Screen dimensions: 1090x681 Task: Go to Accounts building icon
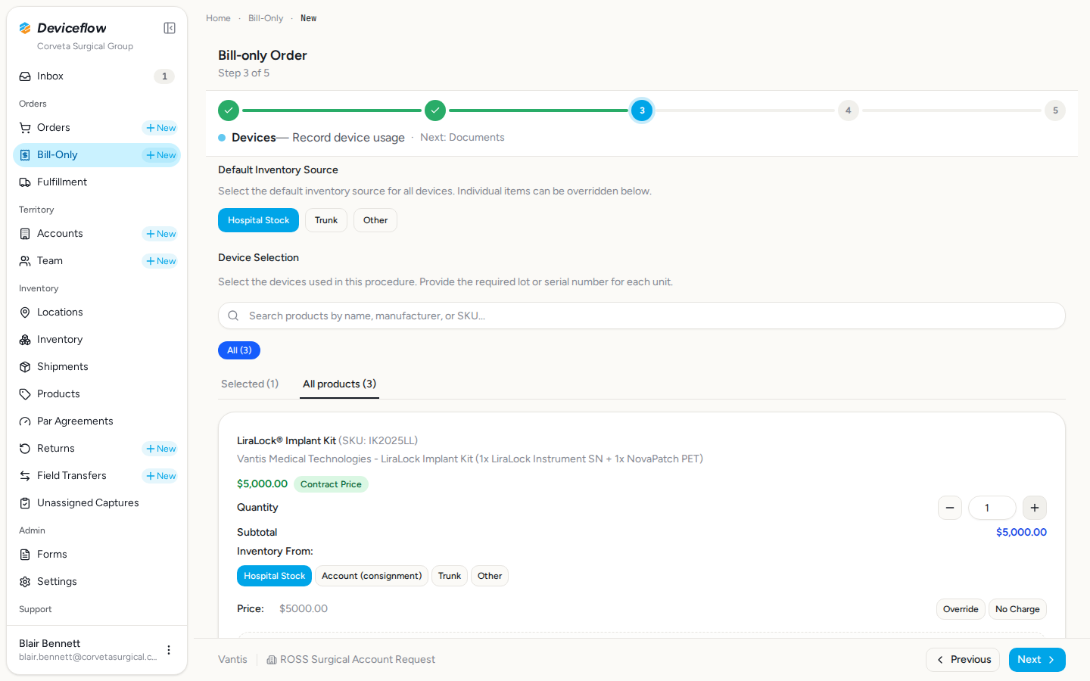[x=25, y=234]
